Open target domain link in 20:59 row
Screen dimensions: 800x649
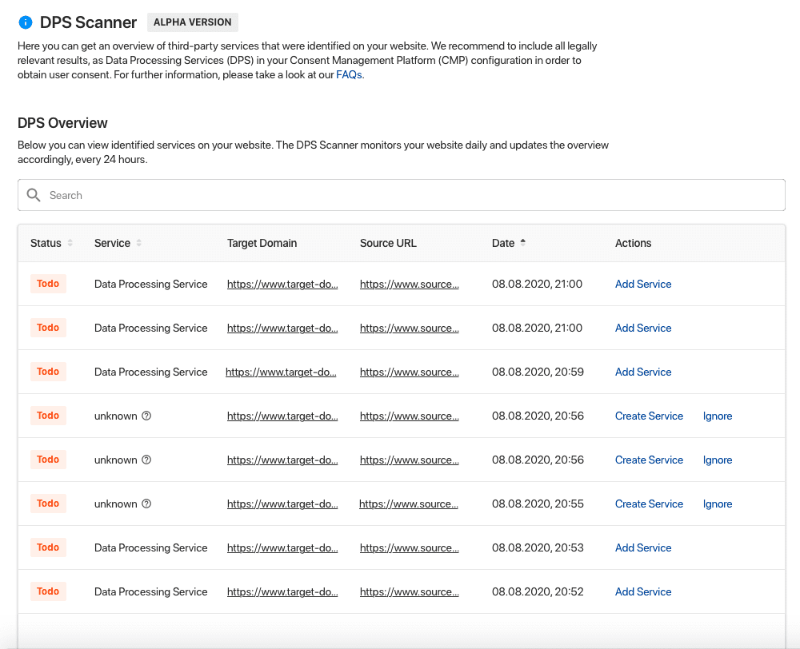pos(281,372)
